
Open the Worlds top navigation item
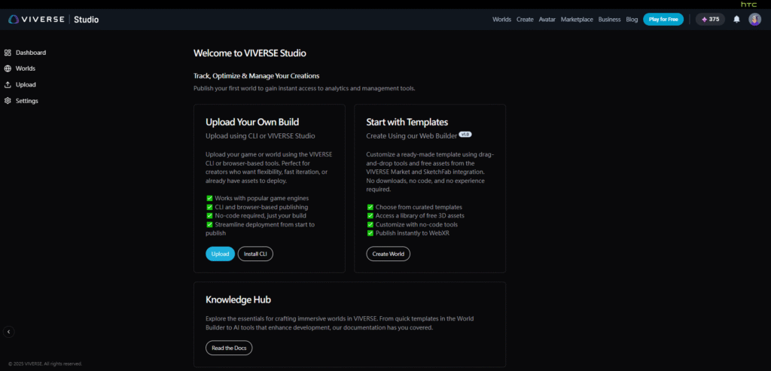coord(501,20)
